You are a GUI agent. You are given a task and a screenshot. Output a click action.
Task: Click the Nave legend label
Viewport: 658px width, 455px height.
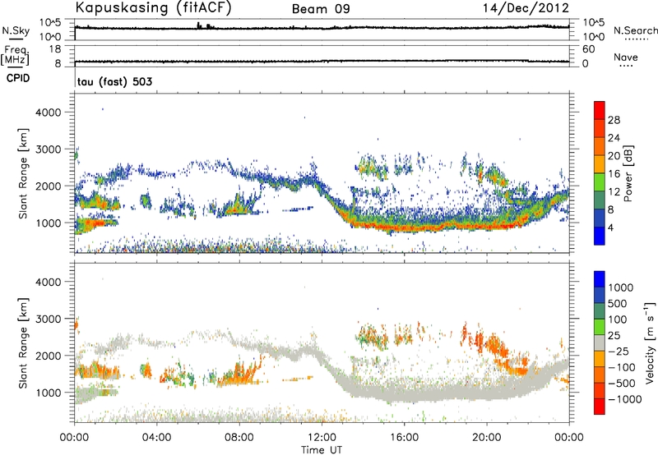(626, 57)
